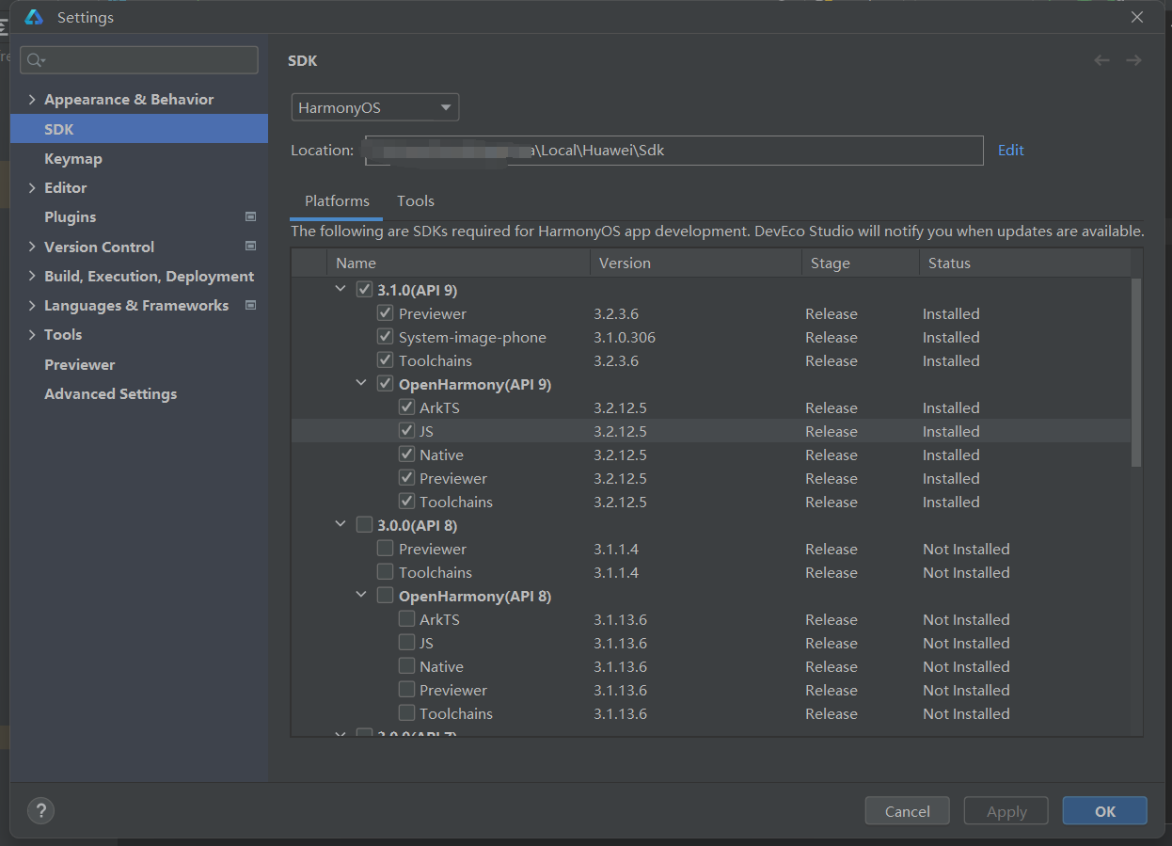
Task: Click the SDK list vertical scrollbar
Action: tap(1136, 372)
